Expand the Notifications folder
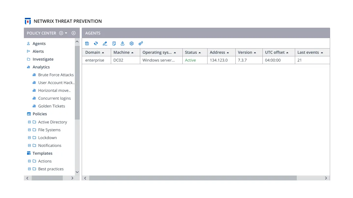Viewport: 353px width, 198px height. tap(29, 146)
